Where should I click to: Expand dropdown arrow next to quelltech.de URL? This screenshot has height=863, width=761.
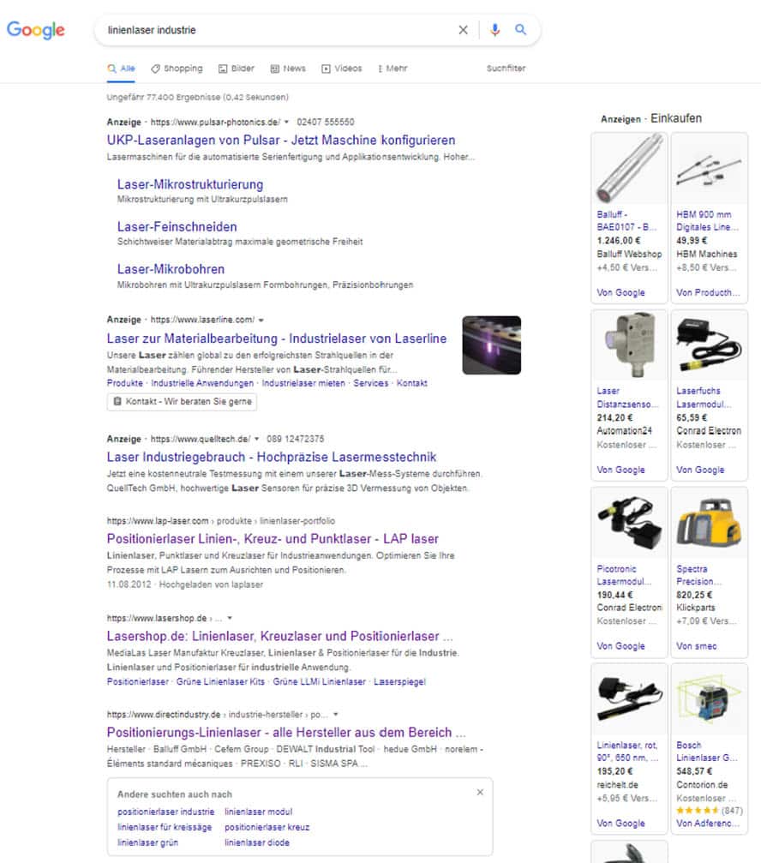tap(256, 439)
